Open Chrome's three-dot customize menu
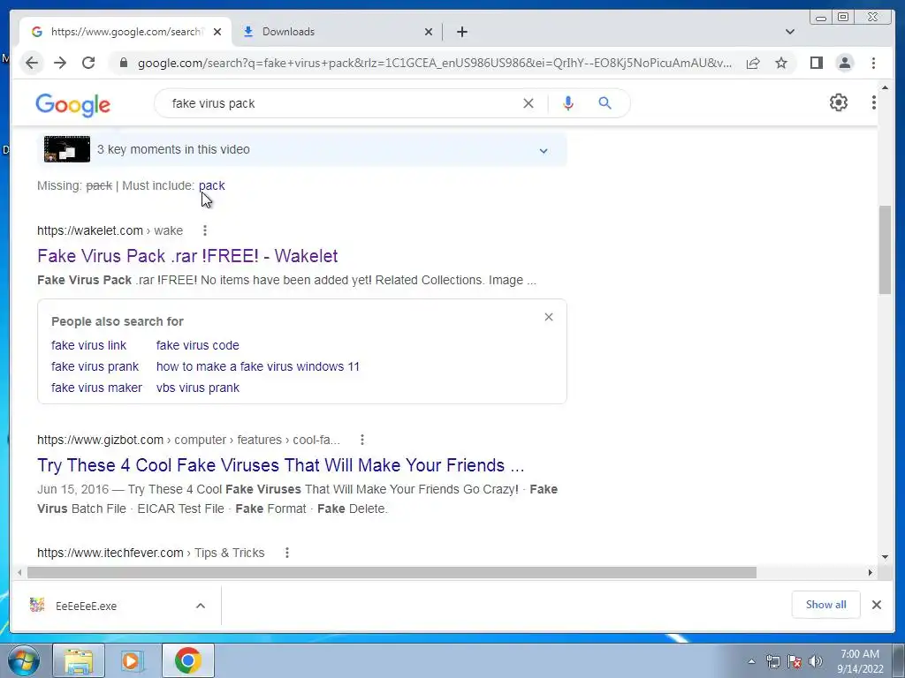The image size is (905, 678). click(x=873, y=63)
